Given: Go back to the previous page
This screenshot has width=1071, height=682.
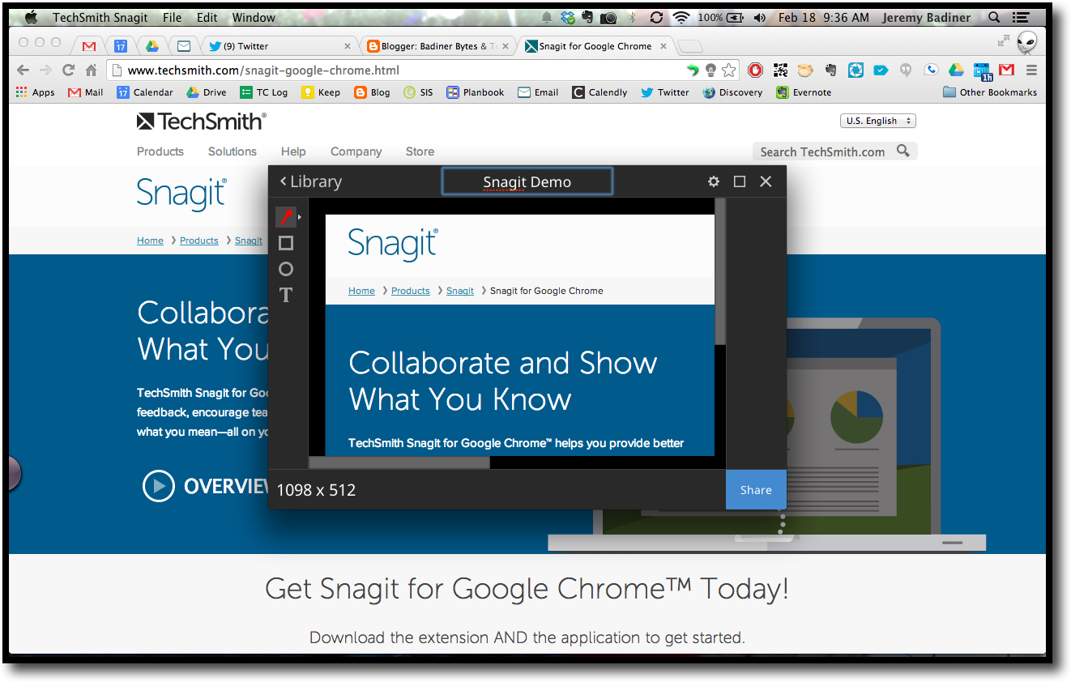Looking at the screenshot, I should click(x=23, y=70).
